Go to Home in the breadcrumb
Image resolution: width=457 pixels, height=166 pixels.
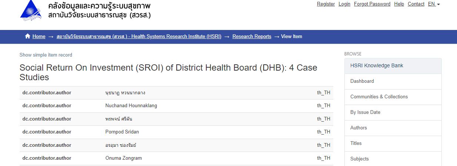[39, 37]
